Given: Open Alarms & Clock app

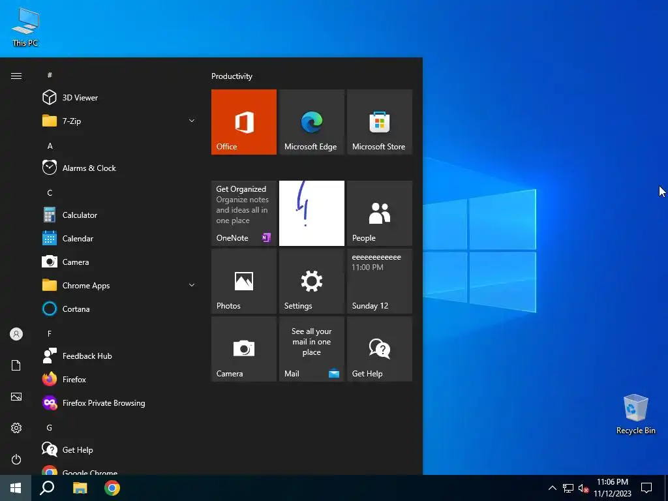Looking at the screenshot, I should point(119,168).
